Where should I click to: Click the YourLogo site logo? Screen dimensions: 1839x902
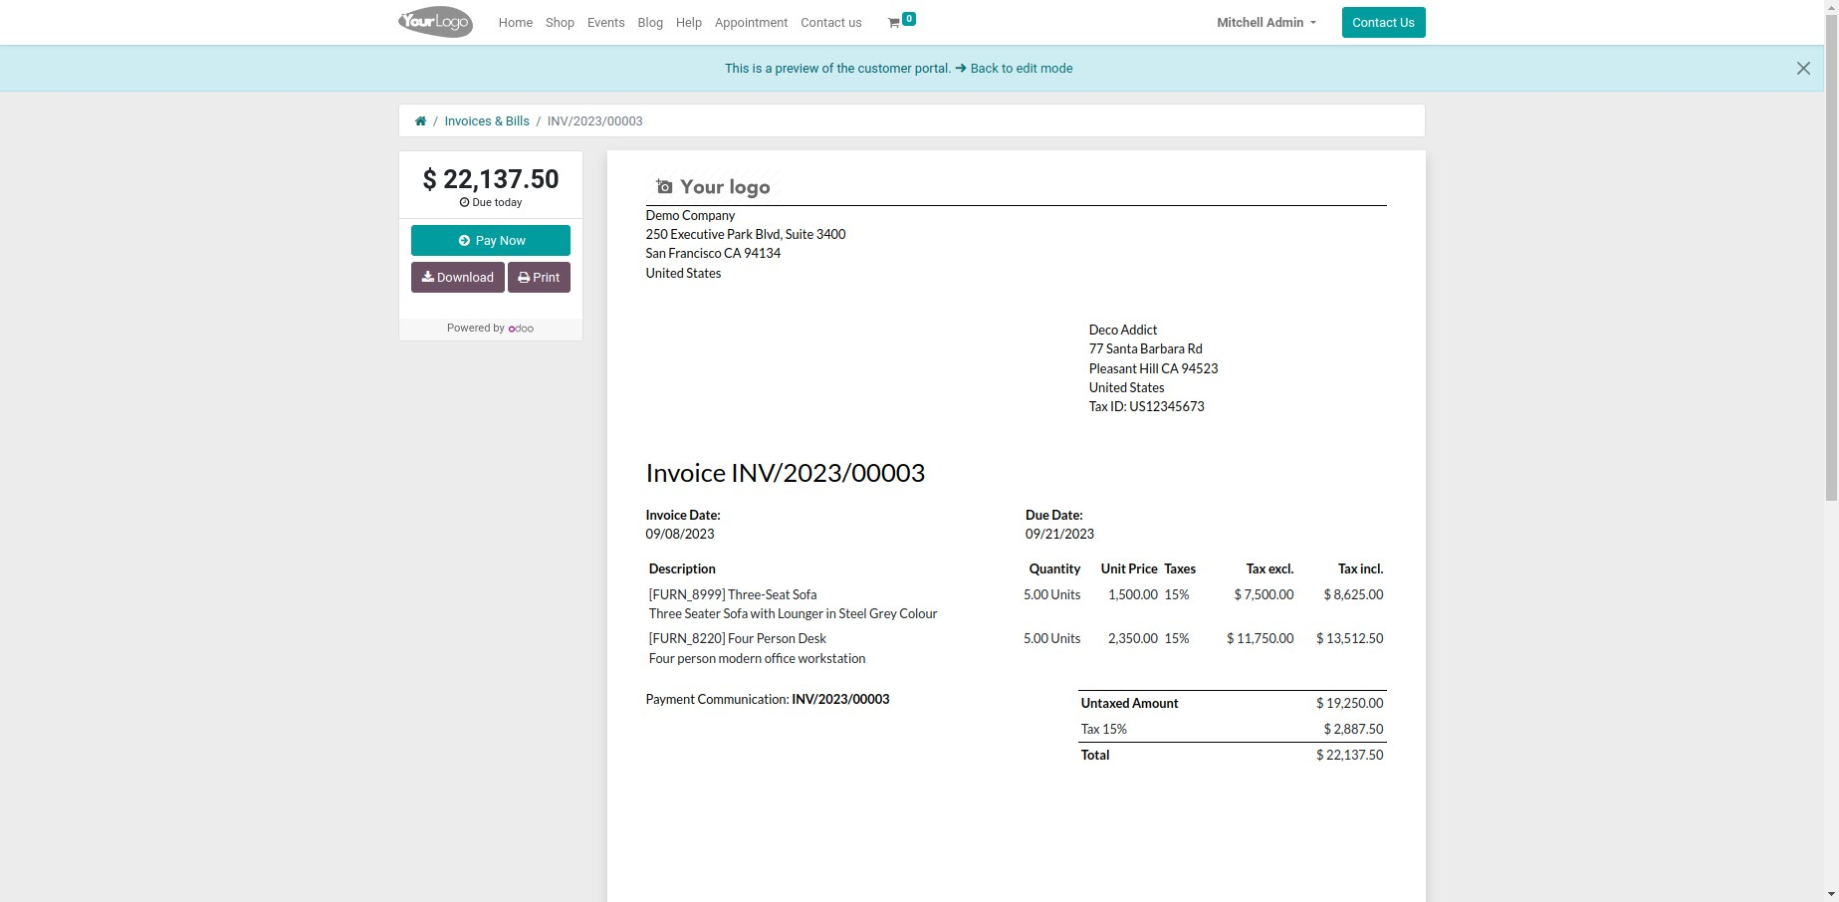(435, 22)
